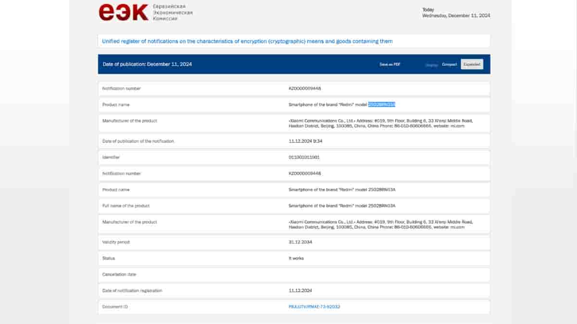Click the Display label beside Compact
This screenshot has width=577, height=324.
pos(431,64)
